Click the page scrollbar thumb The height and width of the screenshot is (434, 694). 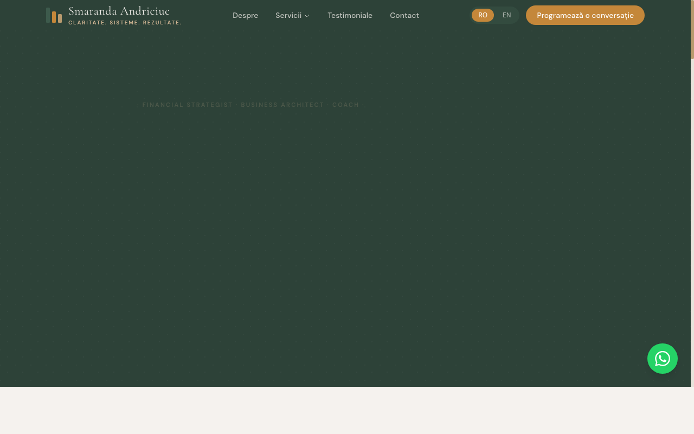point(692,29)
